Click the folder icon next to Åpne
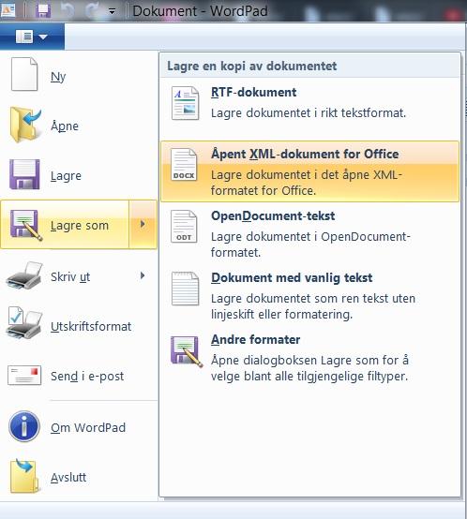The width and height of the screenshot is (467, 519). click(x=25, y=125)
